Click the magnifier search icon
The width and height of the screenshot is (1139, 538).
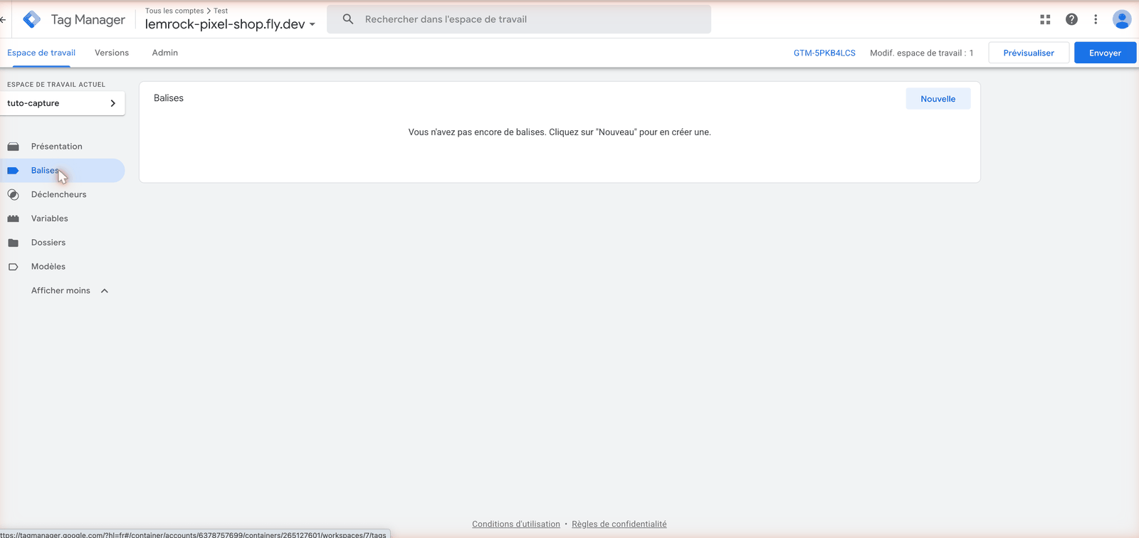click(348, 19)
